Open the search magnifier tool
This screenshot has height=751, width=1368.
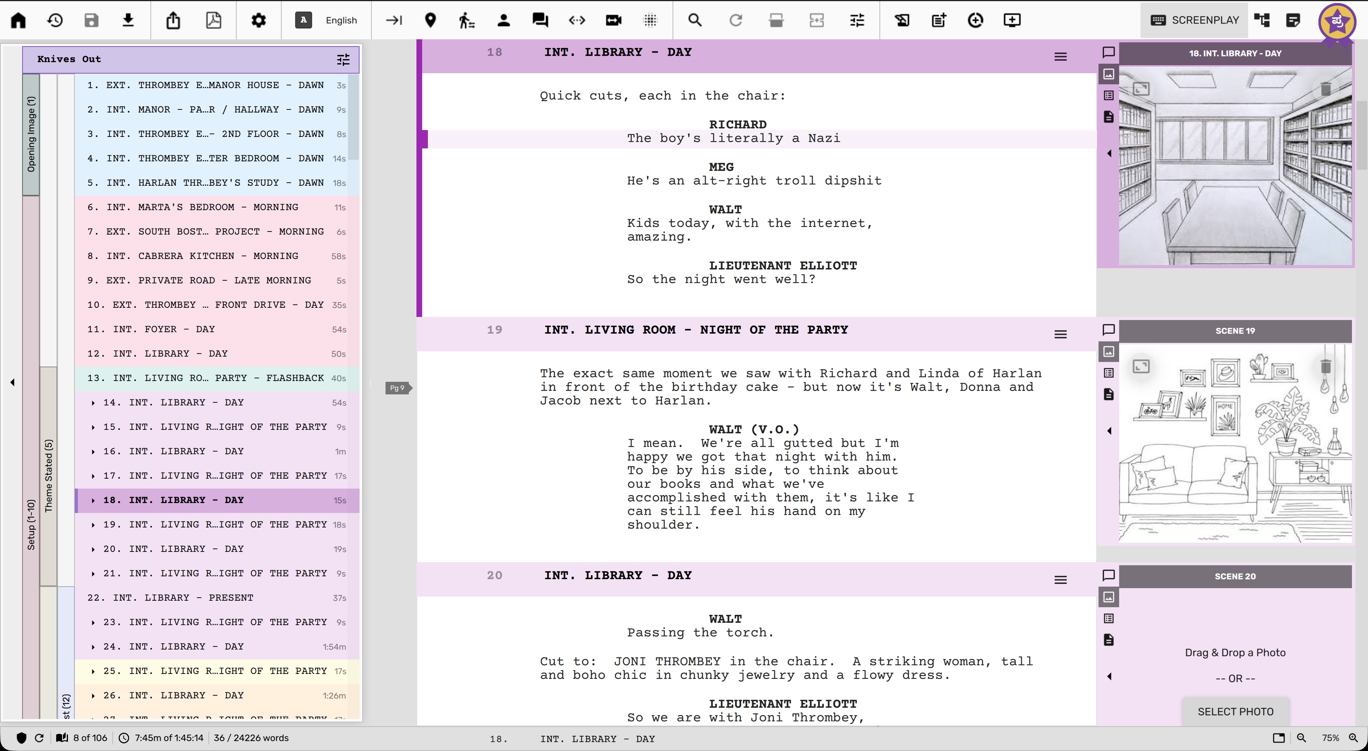695,20
